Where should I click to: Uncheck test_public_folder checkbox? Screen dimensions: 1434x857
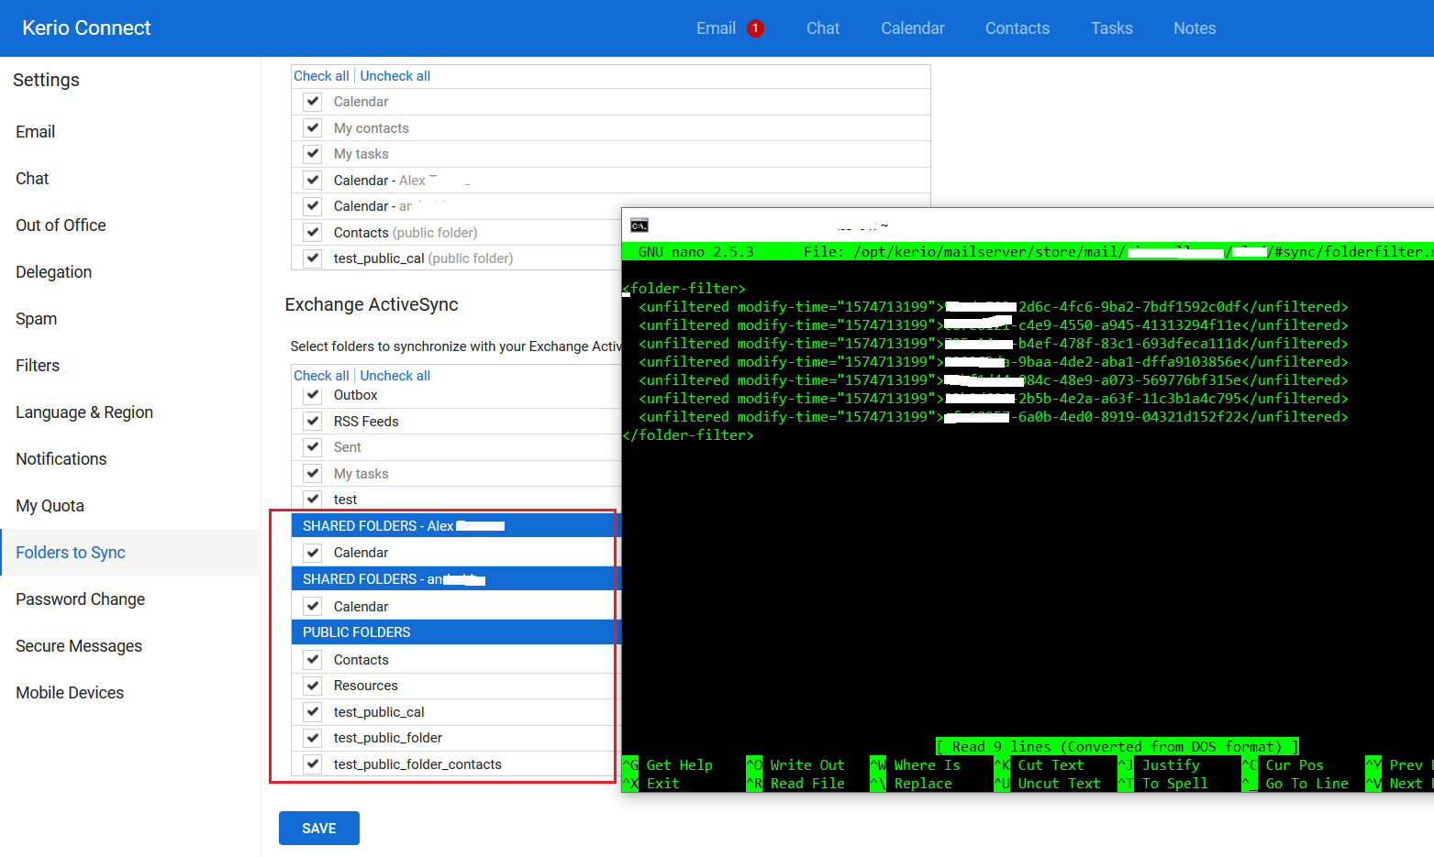click(x=313, y=738)
